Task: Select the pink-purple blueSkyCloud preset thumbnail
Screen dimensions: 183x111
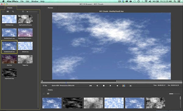Action: 25,32
